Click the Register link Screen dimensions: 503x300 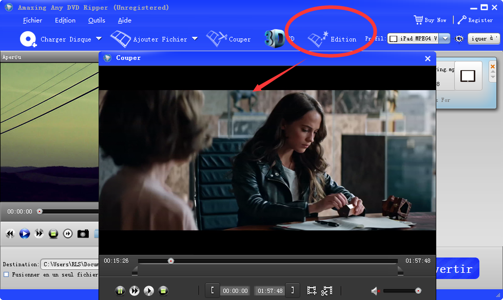pos(475,20)
